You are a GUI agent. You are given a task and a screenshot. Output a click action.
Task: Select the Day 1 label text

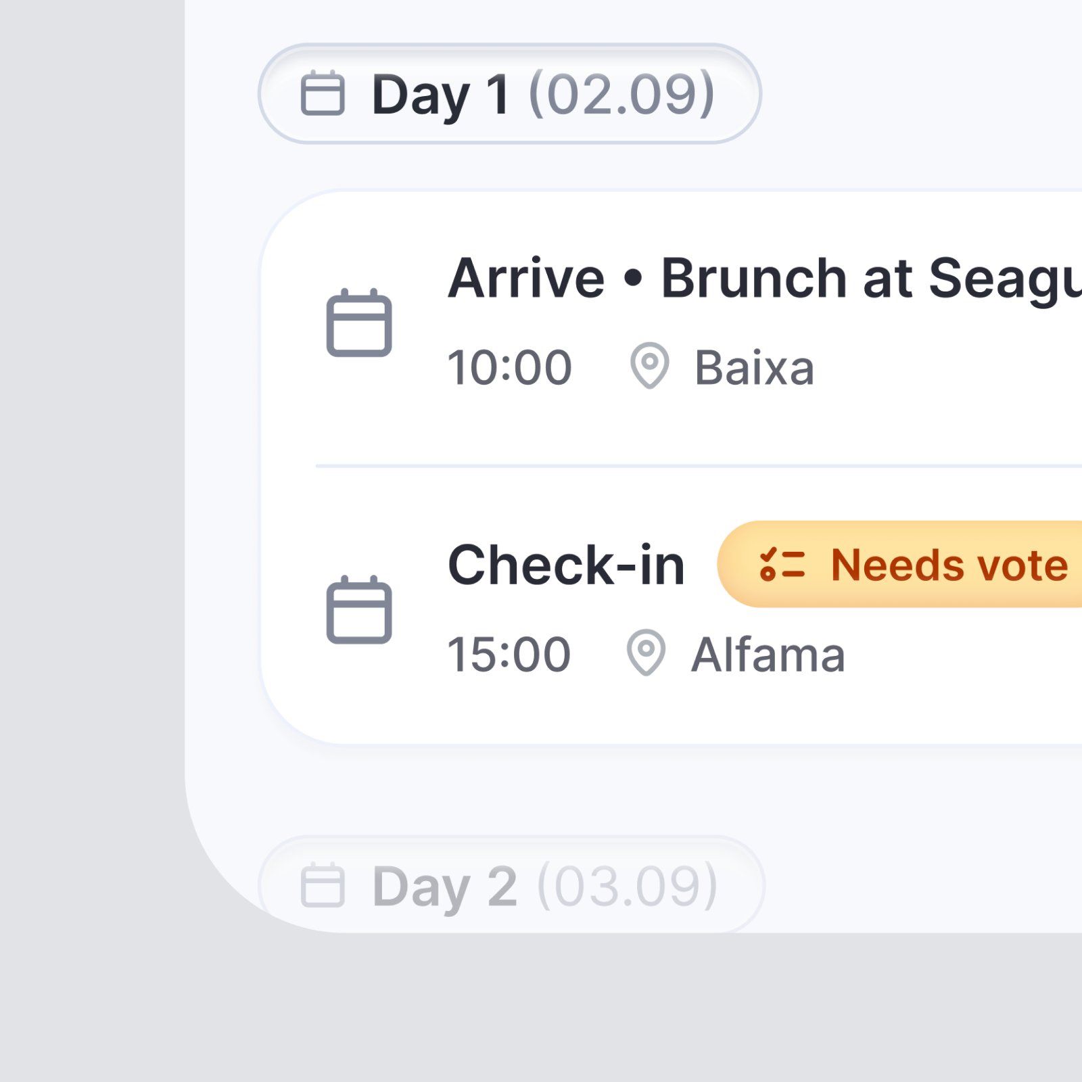[x=440, y=95]
